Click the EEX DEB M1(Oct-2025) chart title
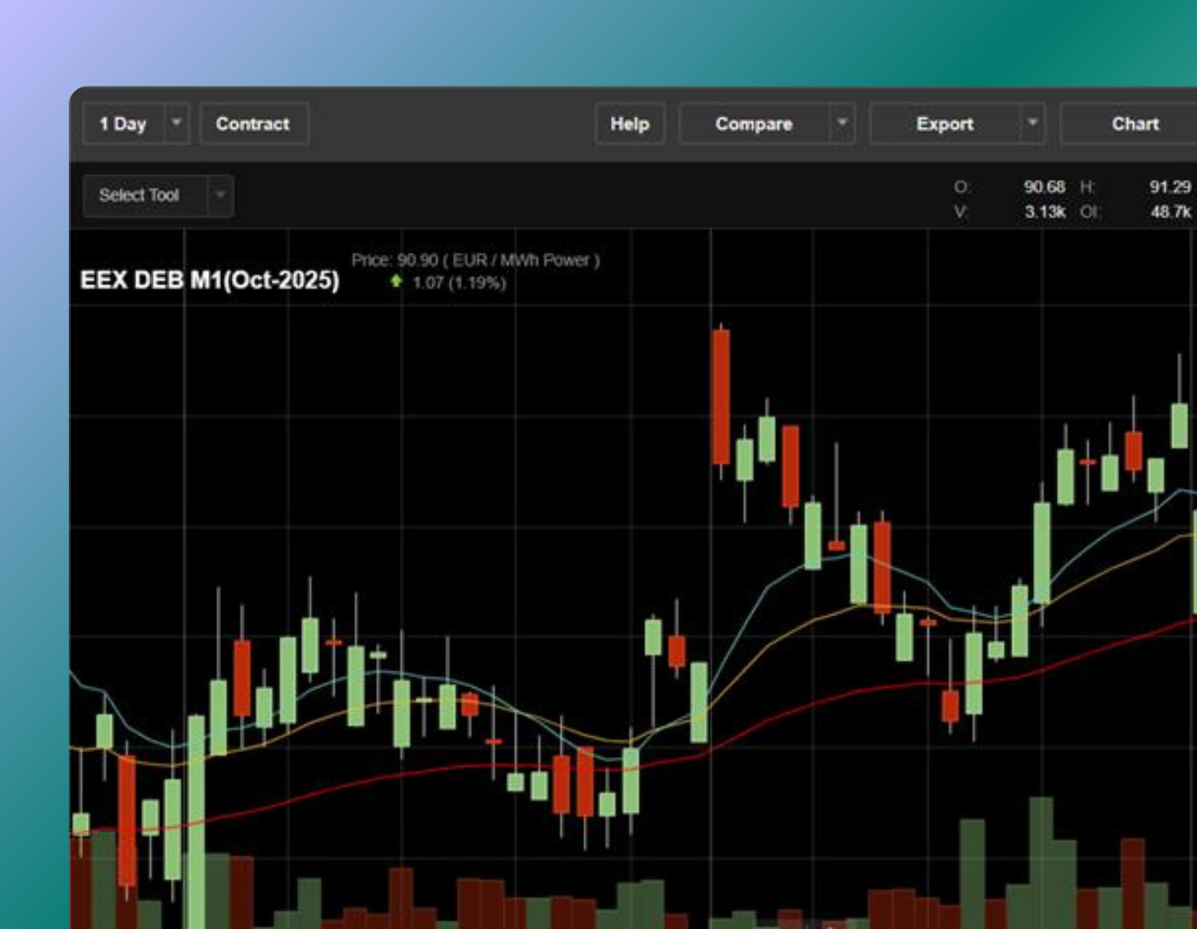The height and width of the screenshot is (929, 1197). pyautogui.click(x=210, y=280)
